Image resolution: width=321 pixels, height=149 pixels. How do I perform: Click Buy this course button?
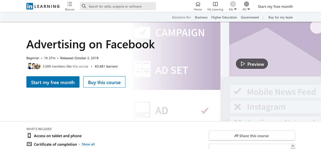click(104, 82)
